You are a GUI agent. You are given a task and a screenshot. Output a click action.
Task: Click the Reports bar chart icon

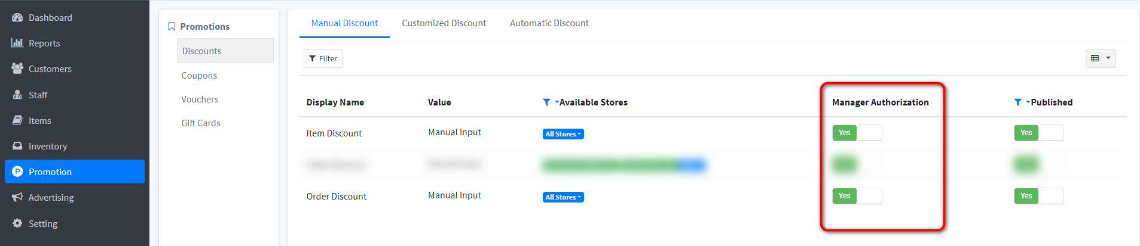[17, 43]
